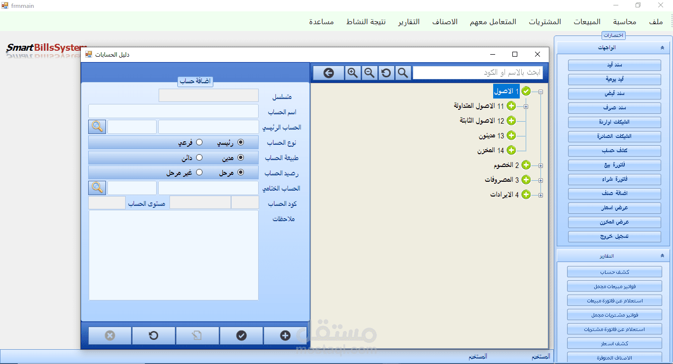
Task: Click the الشيكات الصادرة shortcut button
Action: tap(614, 136)
